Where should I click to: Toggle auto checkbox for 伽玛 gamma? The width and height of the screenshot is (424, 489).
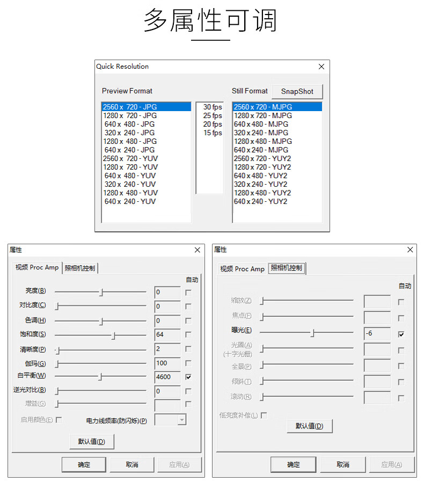(x=188, y=363)
